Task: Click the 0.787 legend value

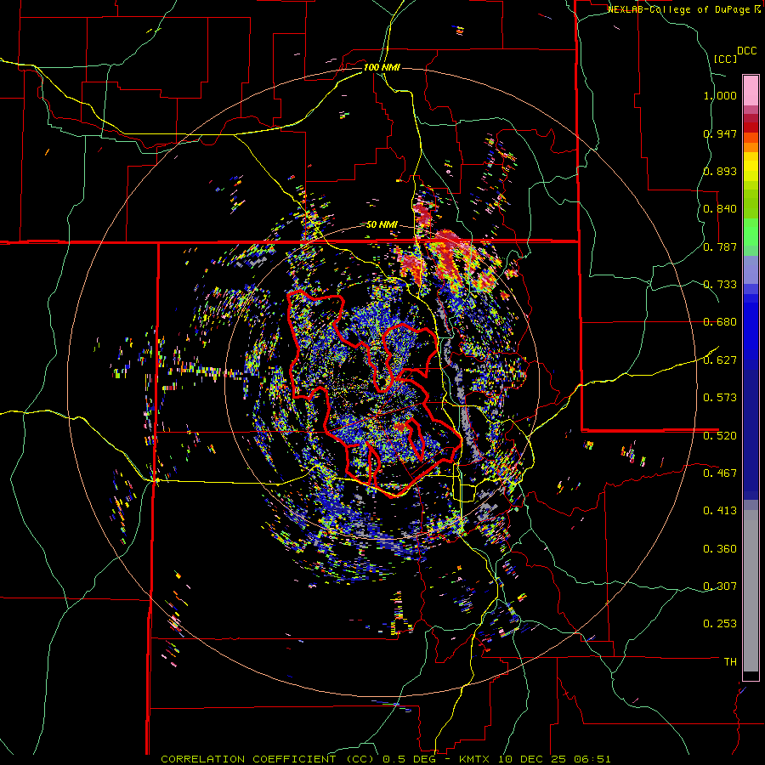Action: click(x=720, y=246)
